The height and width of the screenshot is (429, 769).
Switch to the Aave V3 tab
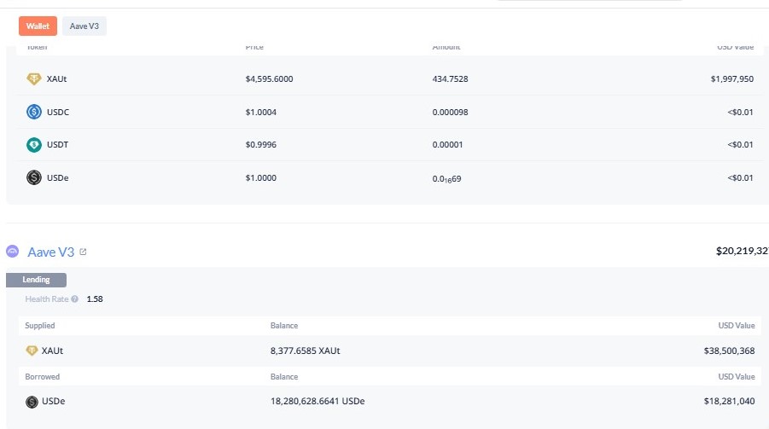pos(84,26)
